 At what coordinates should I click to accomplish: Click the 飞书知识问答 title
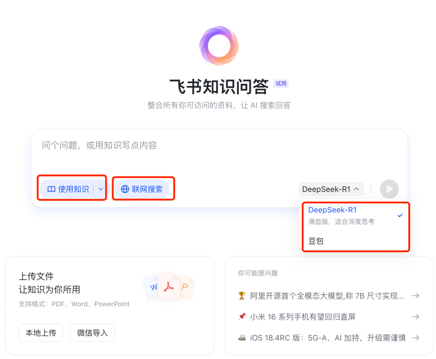pyautogui.click(x=219, y=87)
